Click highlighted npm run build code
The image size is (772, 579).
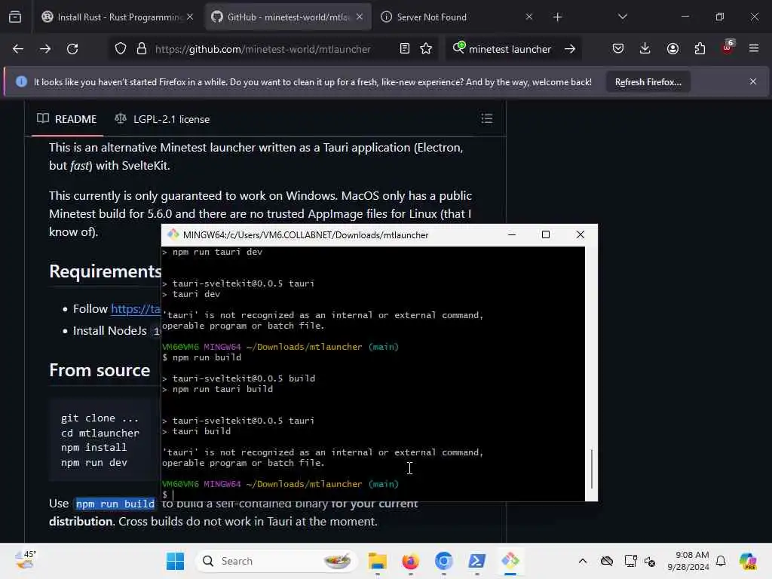pos(115,504)
